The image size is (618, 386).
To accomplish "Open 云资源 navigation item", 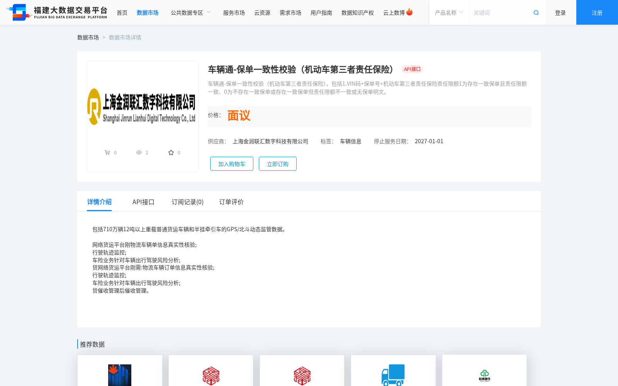I will [x=262, y=13].
